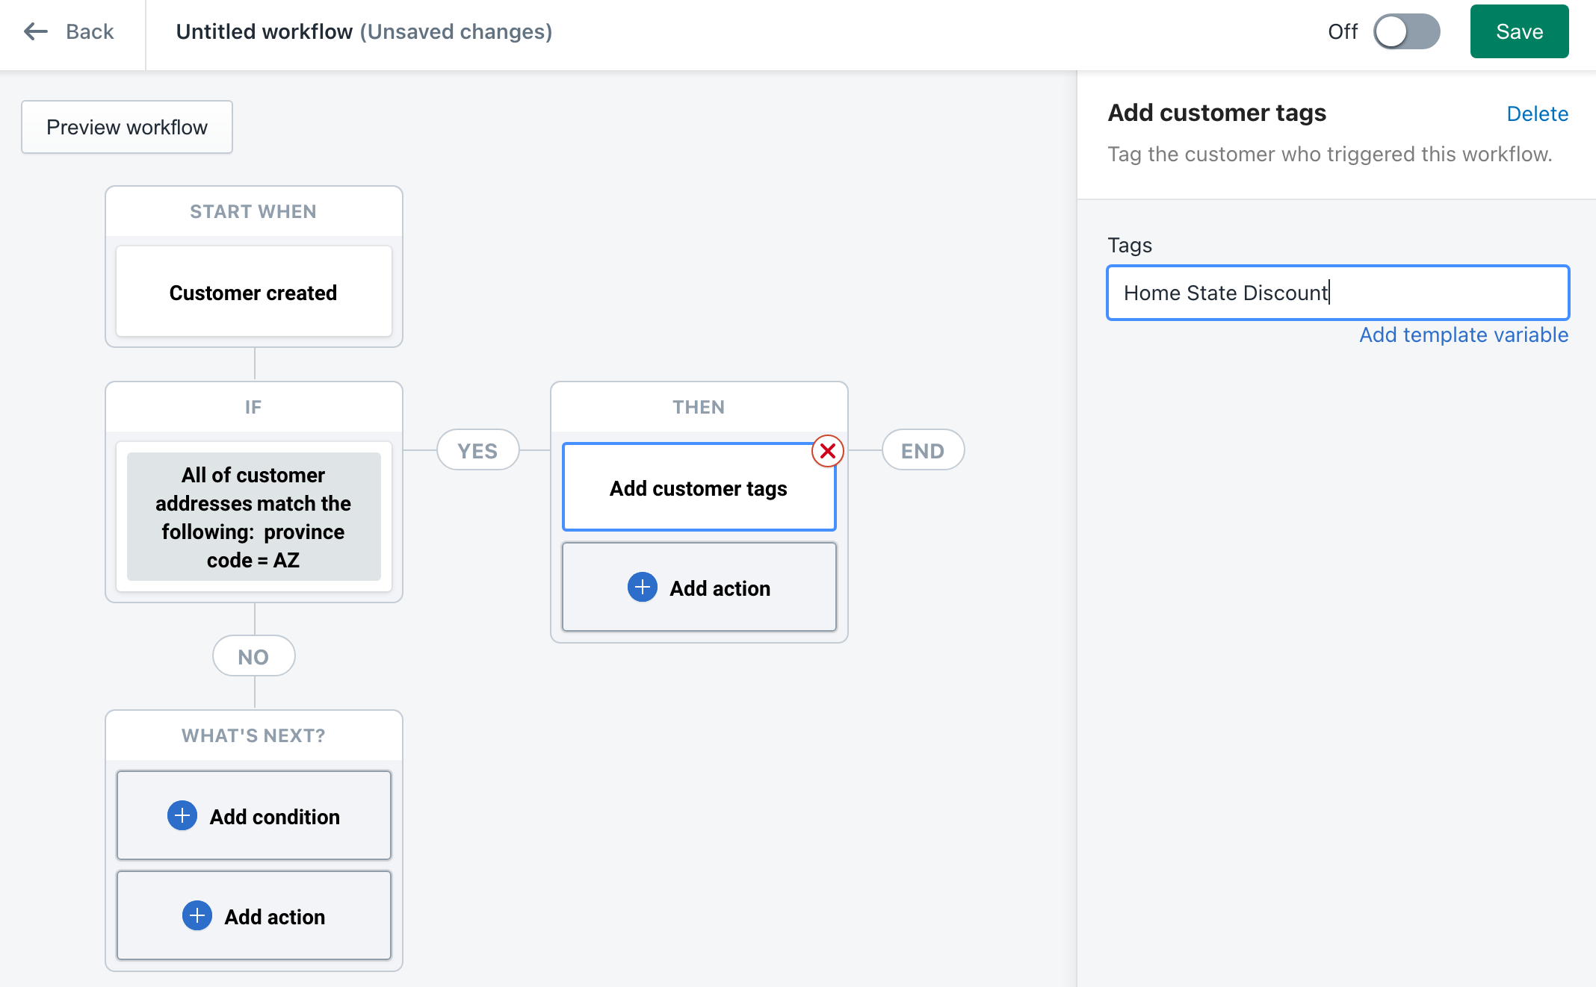Click the province code condition block

click(253, 517)
